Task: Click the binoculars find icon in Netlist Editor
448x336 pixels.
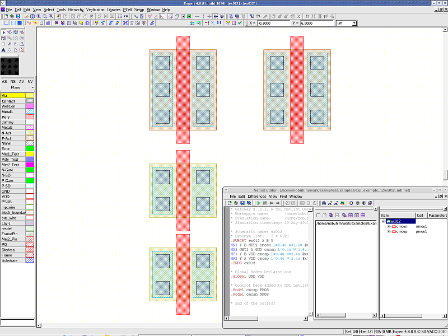Action: click(x=324, y=203)
